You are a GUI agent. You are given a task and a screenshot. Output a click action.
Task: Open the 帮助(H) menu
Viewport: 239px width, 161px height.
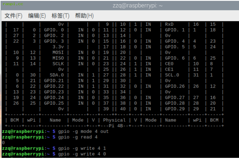[x=84, y=16]
